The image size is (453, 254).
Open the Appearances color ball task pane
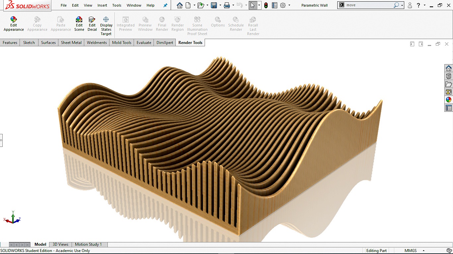[449, 100]
